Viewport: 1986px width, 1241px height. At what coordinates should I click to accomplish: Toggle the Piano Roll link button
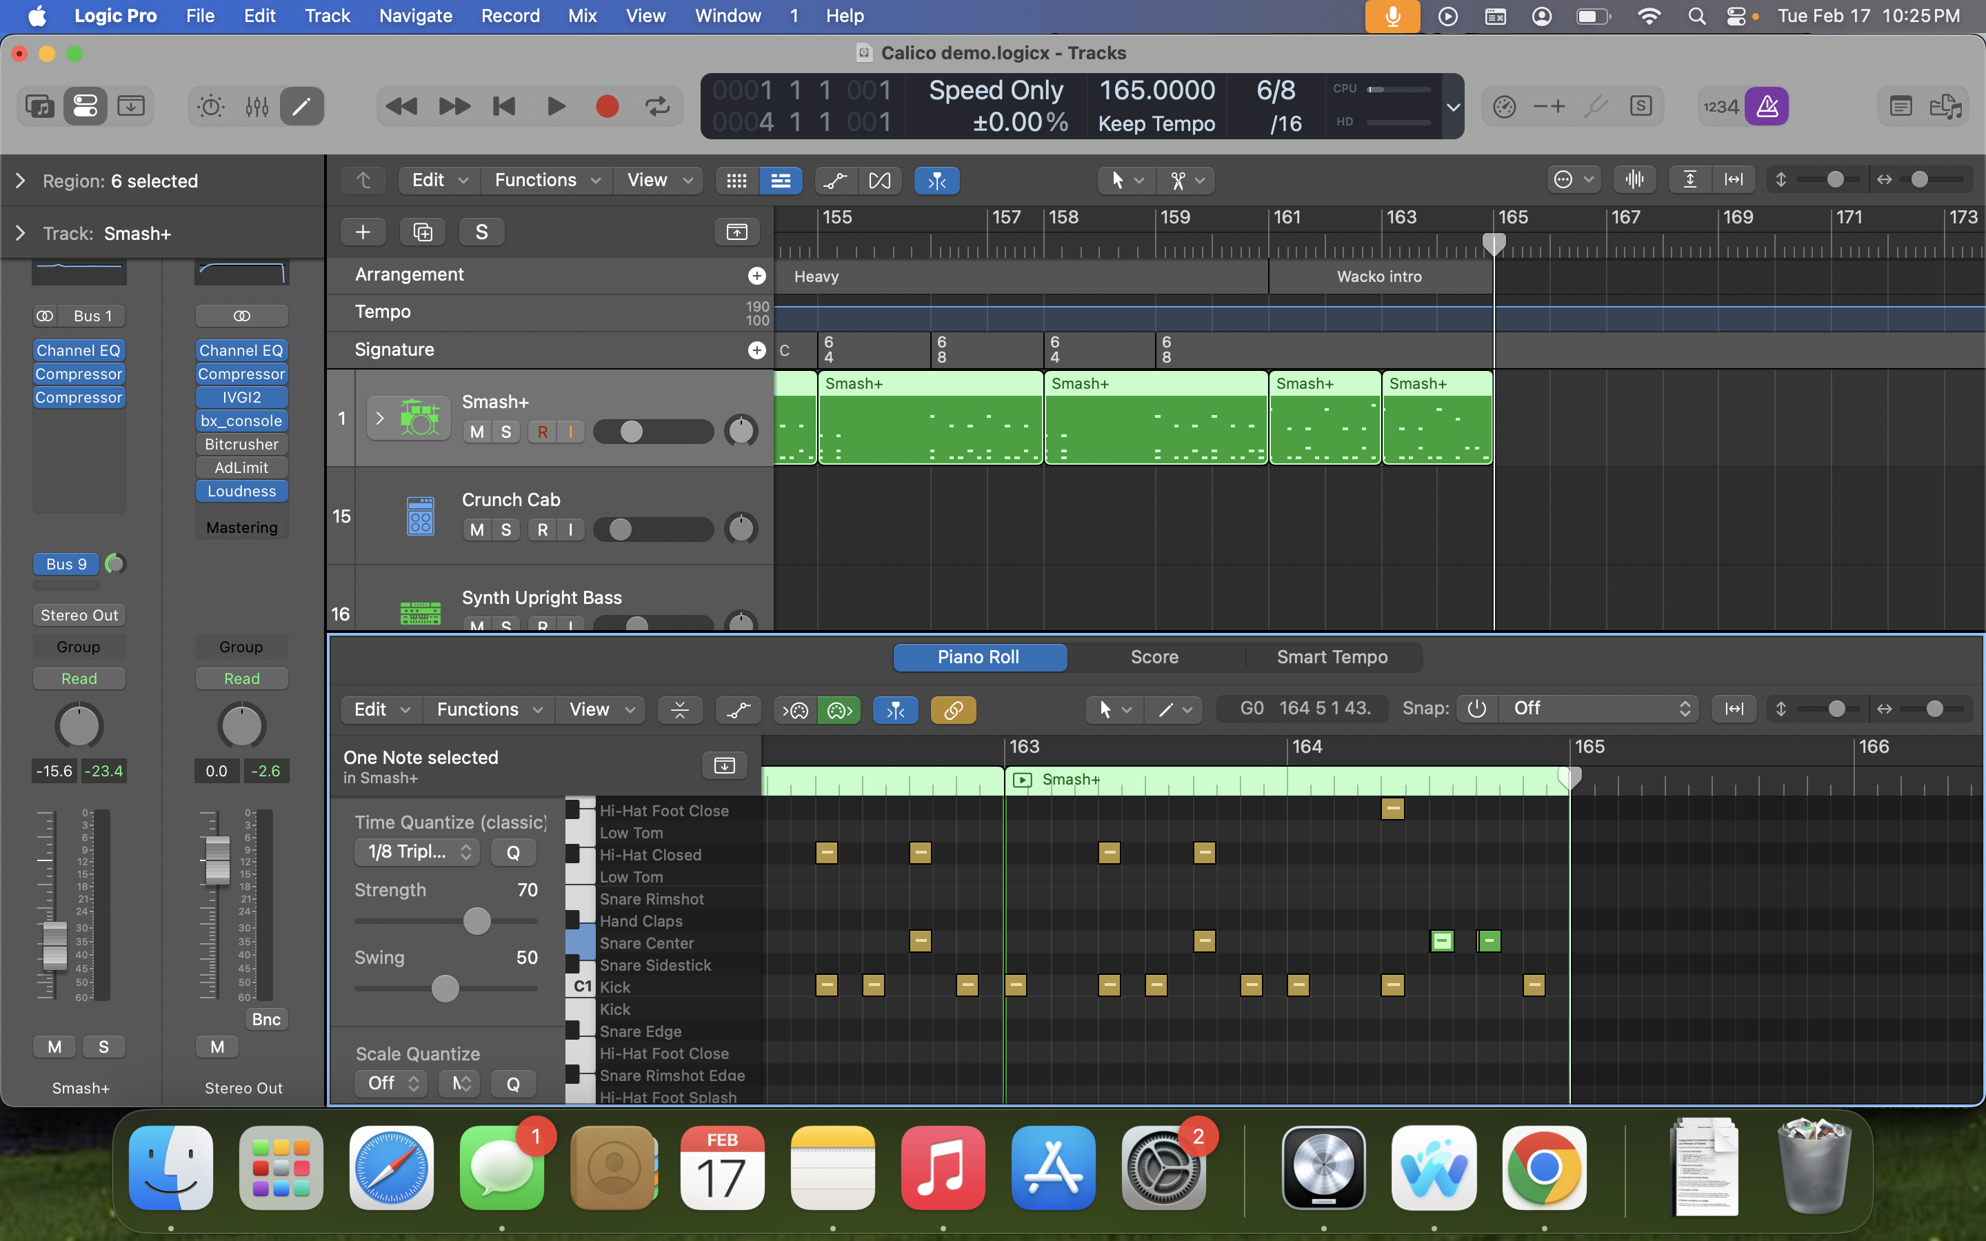(953, 710)
